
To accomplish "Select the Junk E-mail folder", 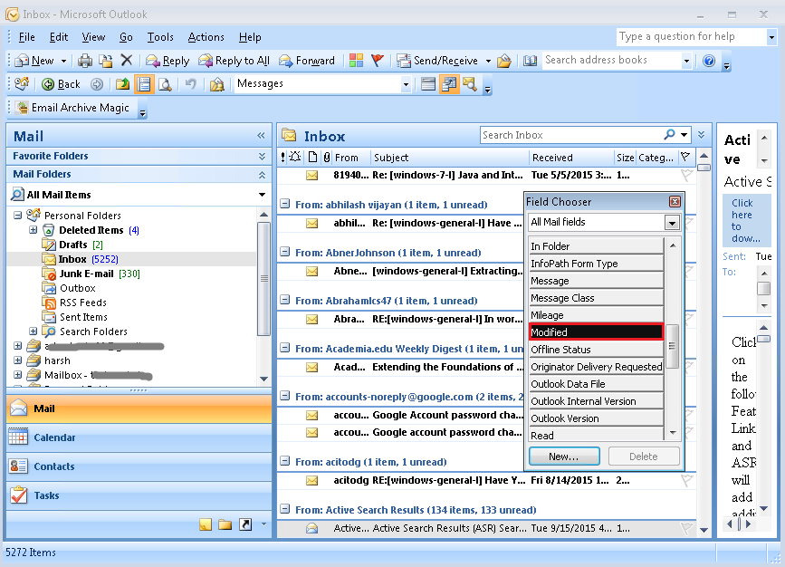I will pyautogui.click(x=91, y=274).
